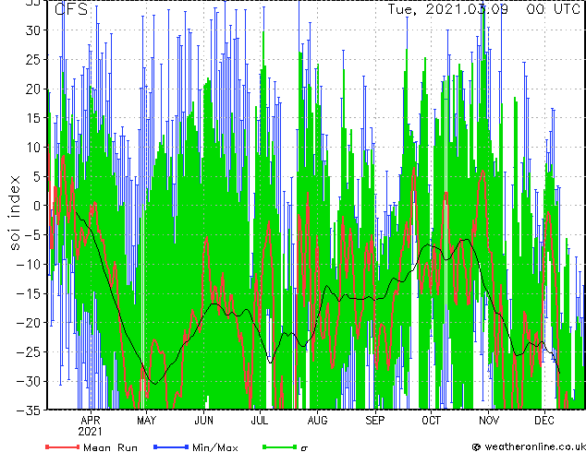
Task: Click the y-axis value 15
Action: coord(34,118)
